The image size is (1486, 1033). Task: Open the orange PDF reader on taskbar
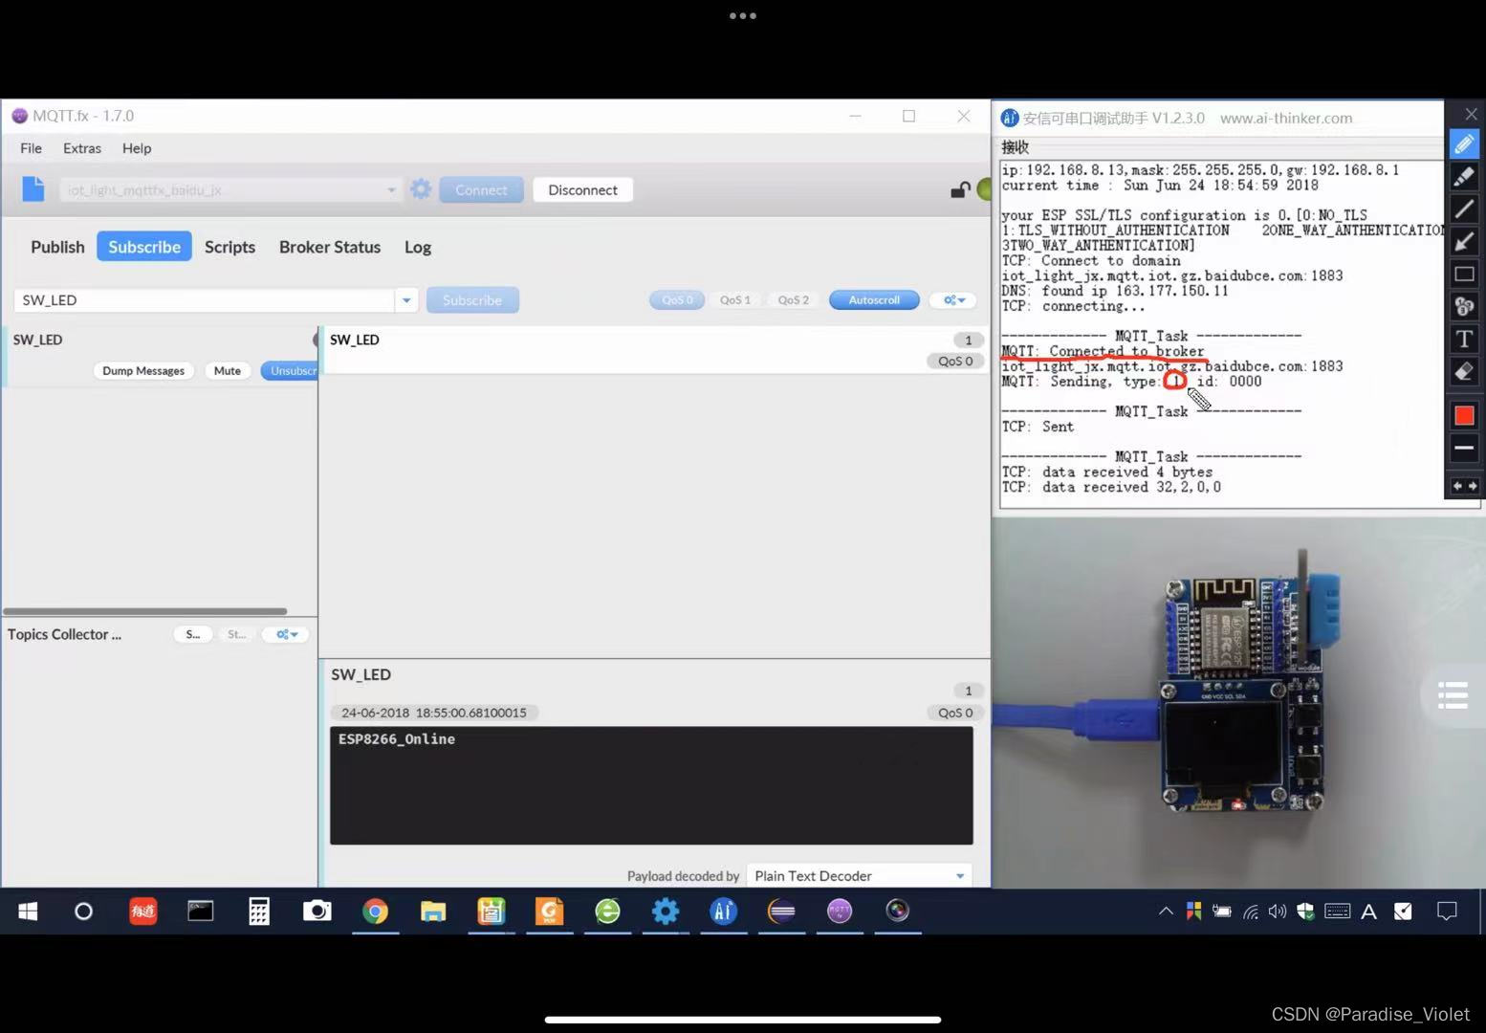click(x=549, y=912)
